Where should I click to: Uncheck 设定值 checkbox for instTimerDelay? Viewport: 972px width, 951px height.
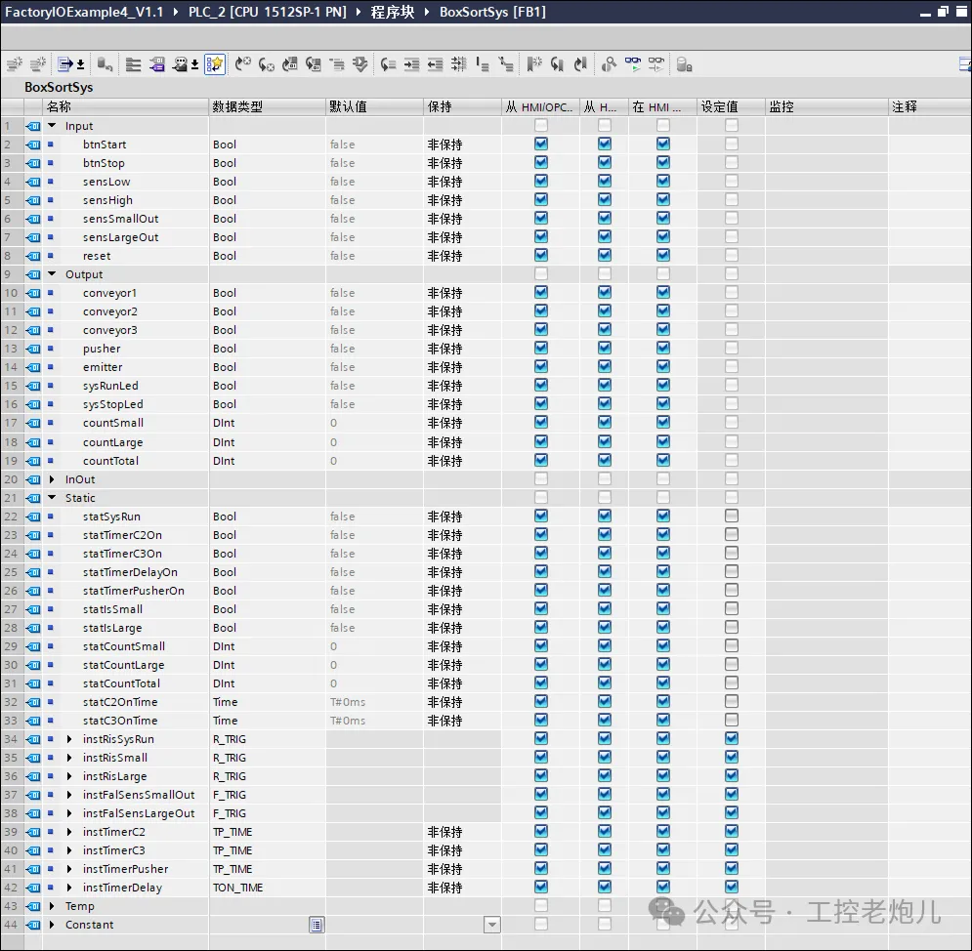tap(732, 887)
